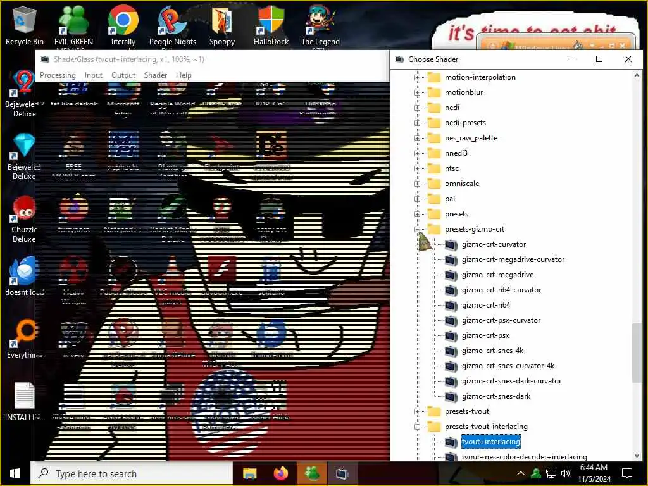Expand the nes_raw_palette folder
Viewport: 648px width, 486px height.
tap(417, 138)
